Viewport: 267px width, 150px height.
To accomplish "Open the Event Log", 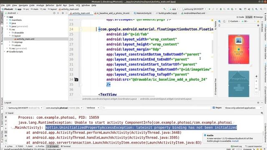I will click(236, 146).
